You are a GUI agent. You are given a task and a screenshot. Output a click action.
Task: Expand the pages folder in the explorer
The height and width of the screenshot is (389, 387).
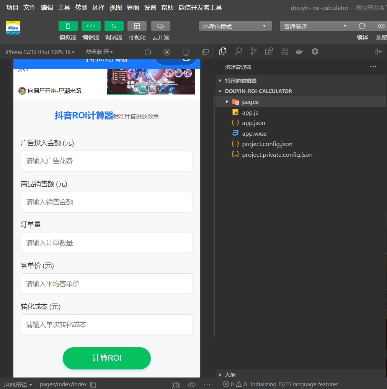(227, 102)
